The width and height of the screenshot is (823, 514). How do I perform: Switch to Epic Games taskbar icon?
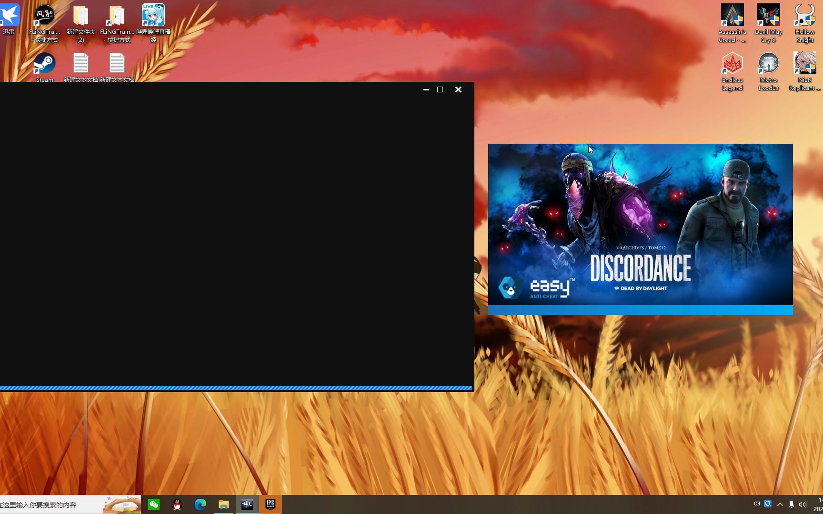coord(271,504)
